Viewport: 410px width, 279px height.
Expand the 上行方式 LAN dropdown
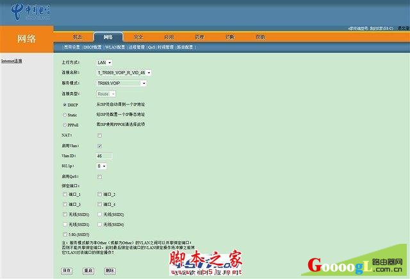[104, 63]
